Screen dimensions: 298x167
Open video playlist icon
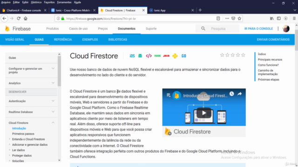[168, 95]
